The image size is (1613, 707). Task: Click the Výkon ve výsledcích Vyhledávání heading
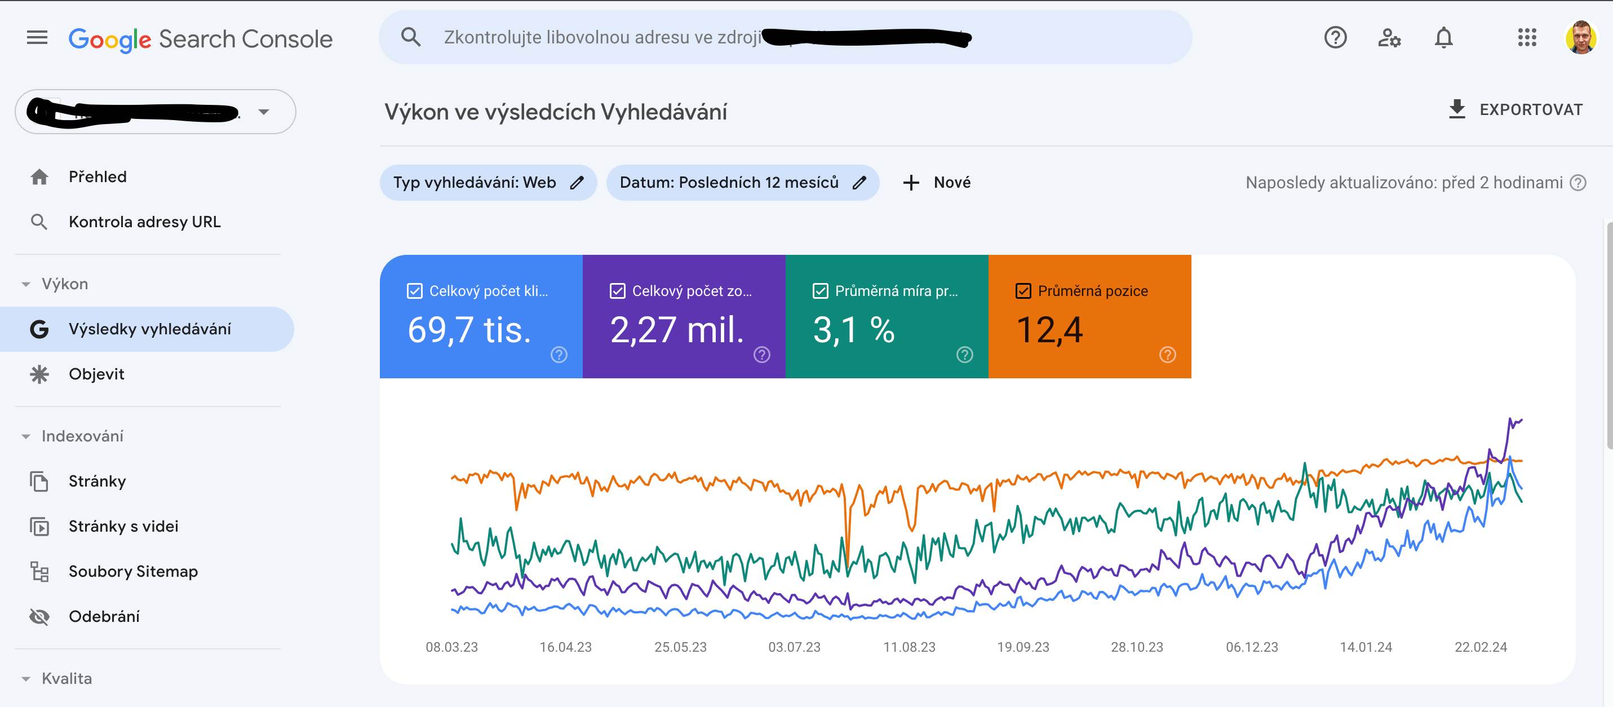click(x=555, y=112)
